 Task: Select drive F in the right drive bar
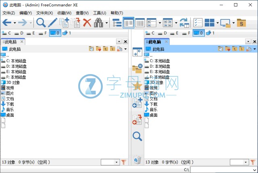pos(186,33)
